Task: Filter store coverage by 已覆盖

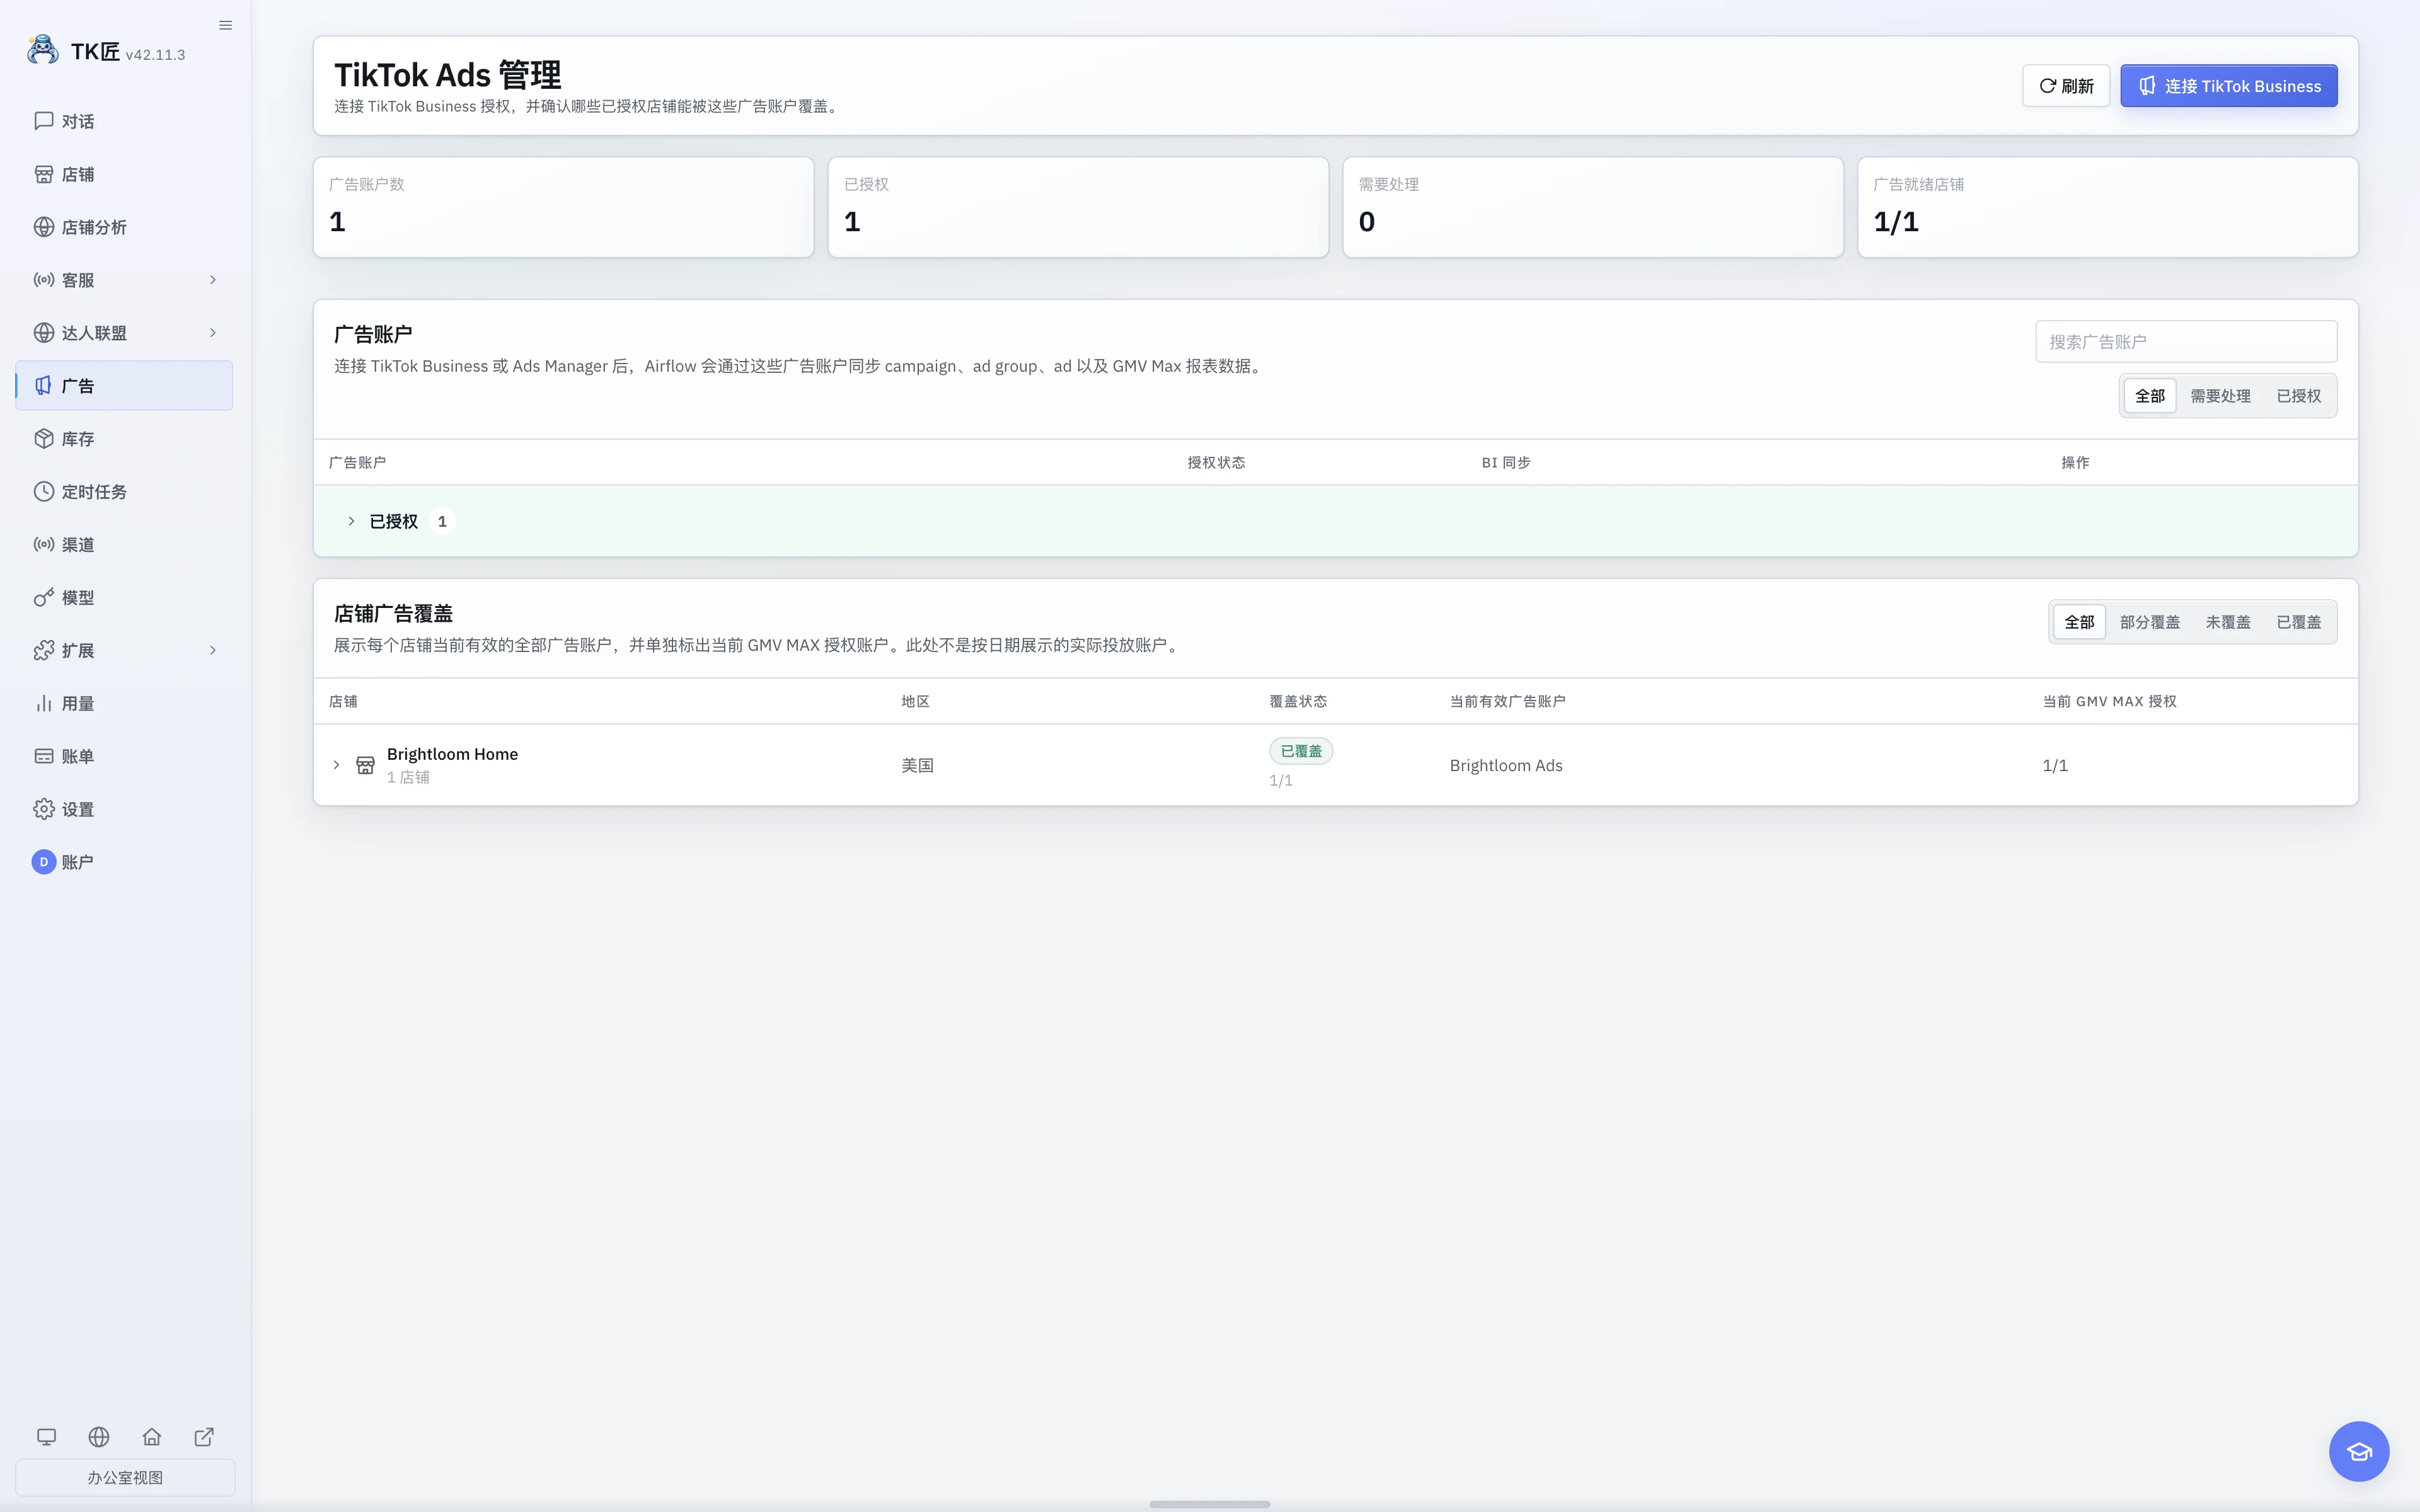Action: [x=2299, y=622]
